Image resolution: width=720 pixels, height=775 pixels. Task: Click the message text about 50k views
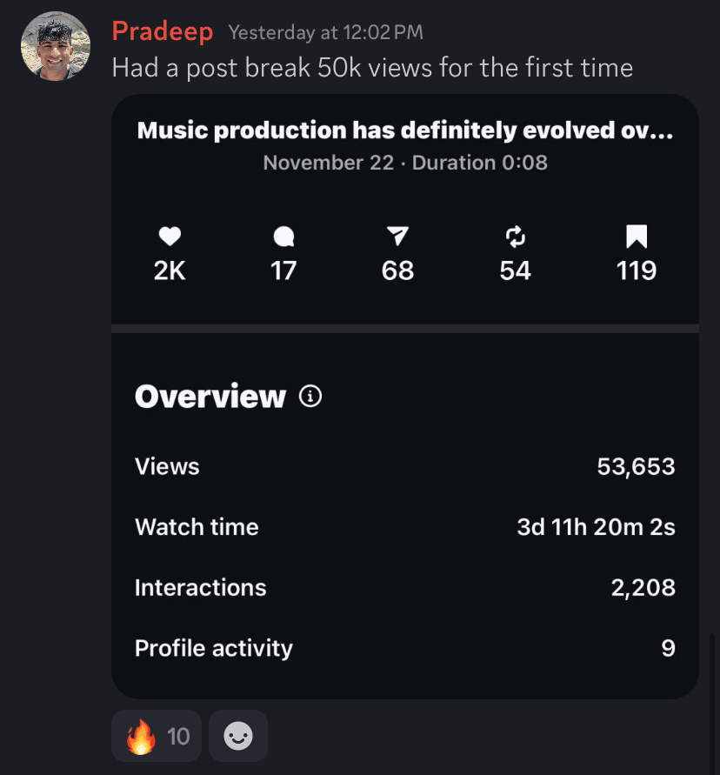(x=372, y=68)
